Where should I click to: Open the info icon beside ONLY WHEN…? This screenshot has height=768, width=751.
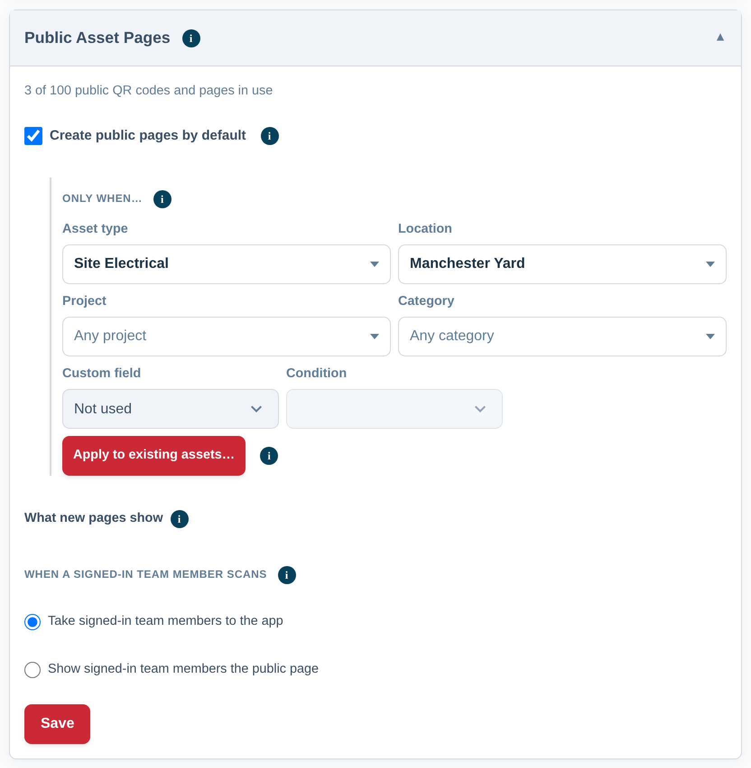point(162,199)
